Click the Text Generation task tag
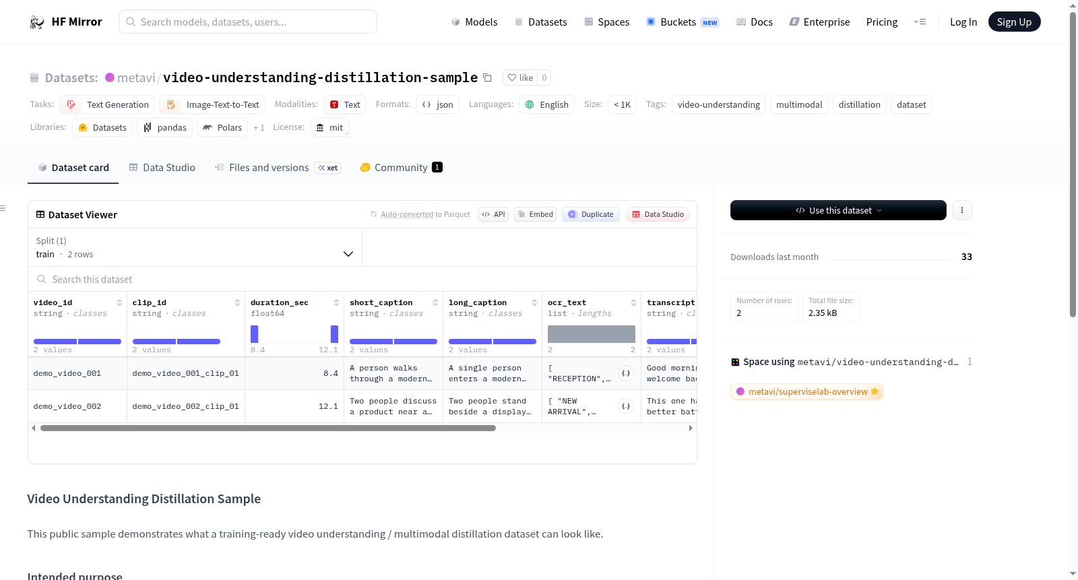 point(107,104)
